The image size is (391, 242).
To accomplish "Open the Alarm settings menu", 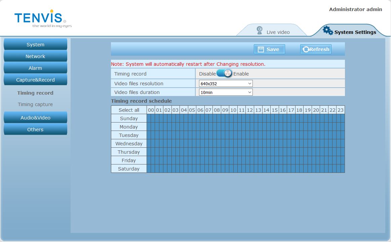I will tap(35, 68).
